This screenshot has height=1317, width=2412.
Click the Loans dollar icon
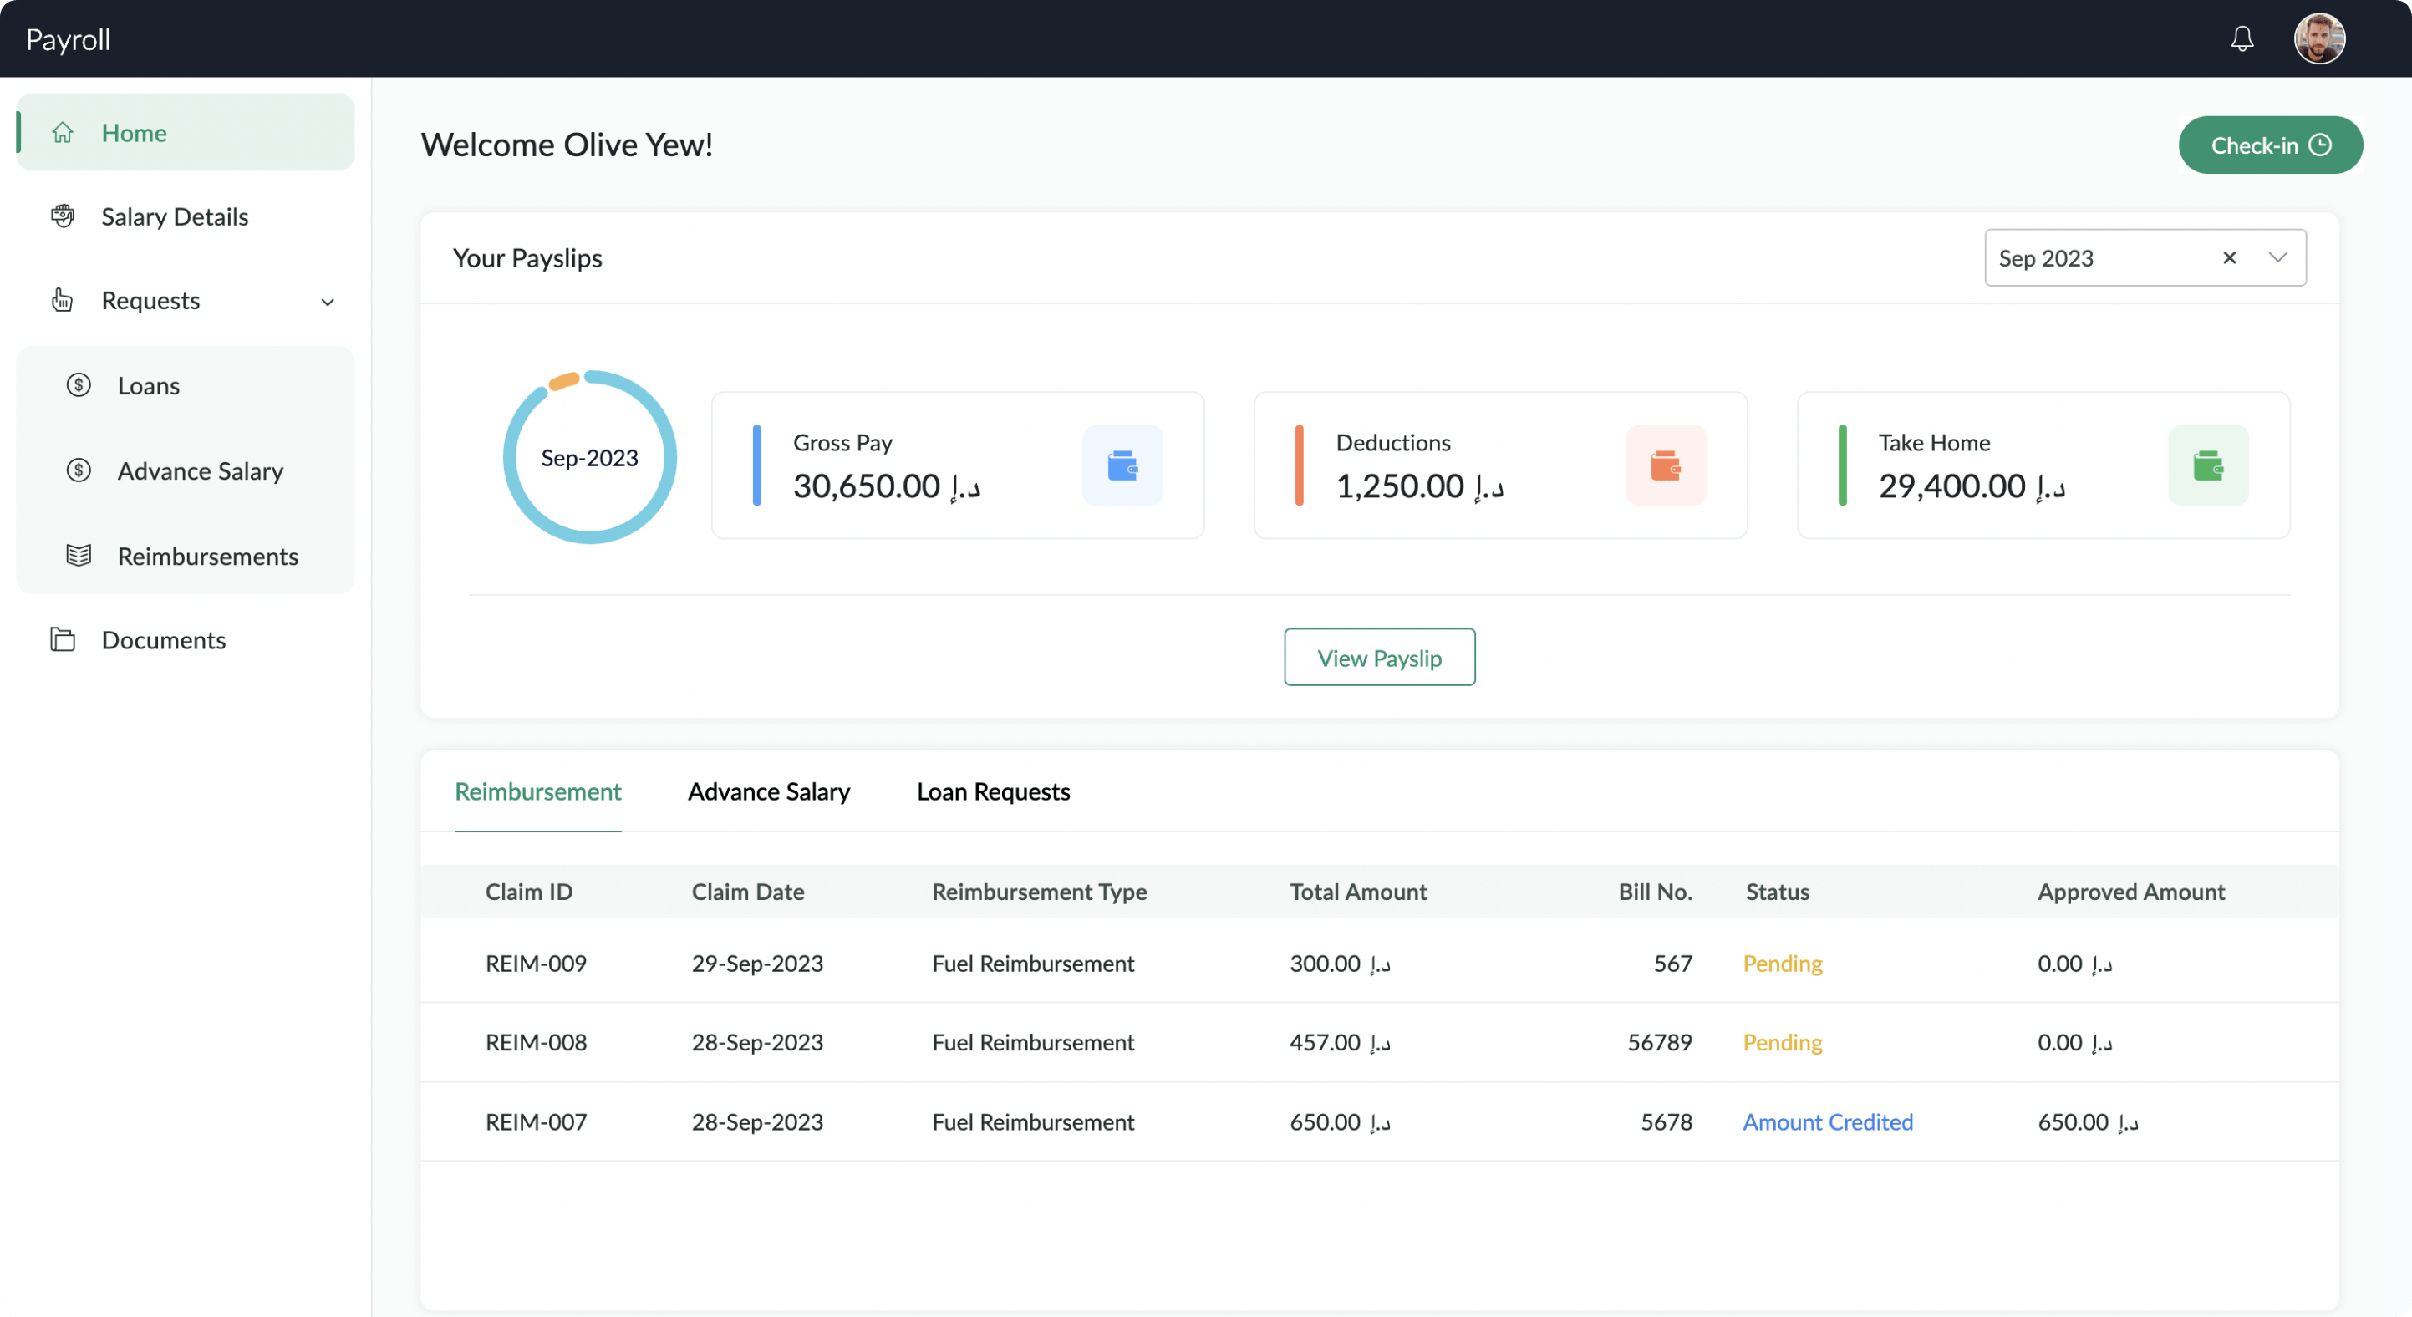click(79, 384)
